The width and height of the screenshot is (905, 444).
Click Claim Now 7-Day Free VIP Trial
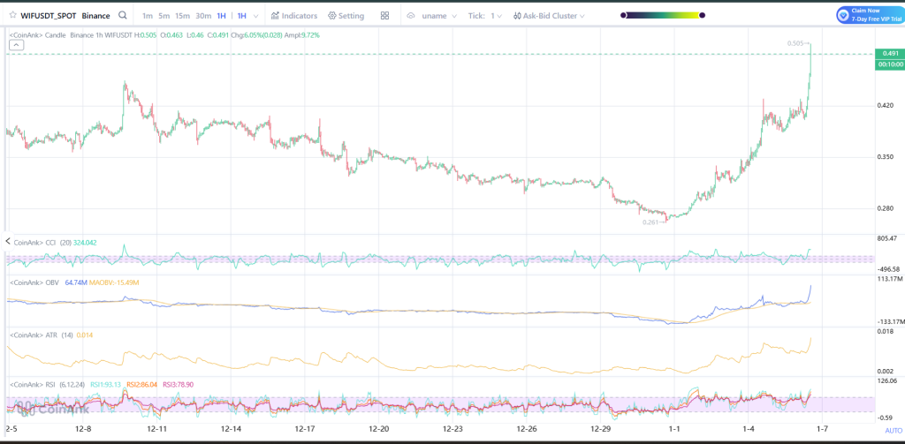click(x=870, y=15)
